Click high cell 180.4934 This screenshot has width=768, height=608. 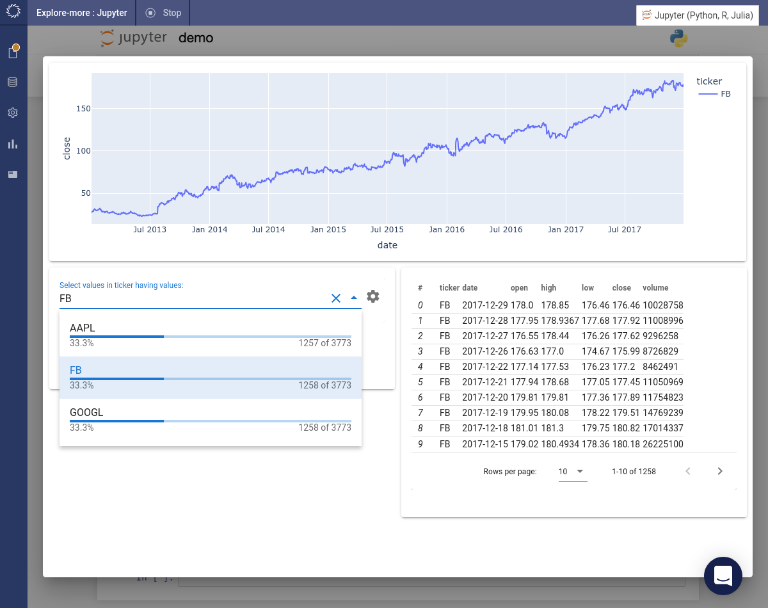tap(560, 444)
